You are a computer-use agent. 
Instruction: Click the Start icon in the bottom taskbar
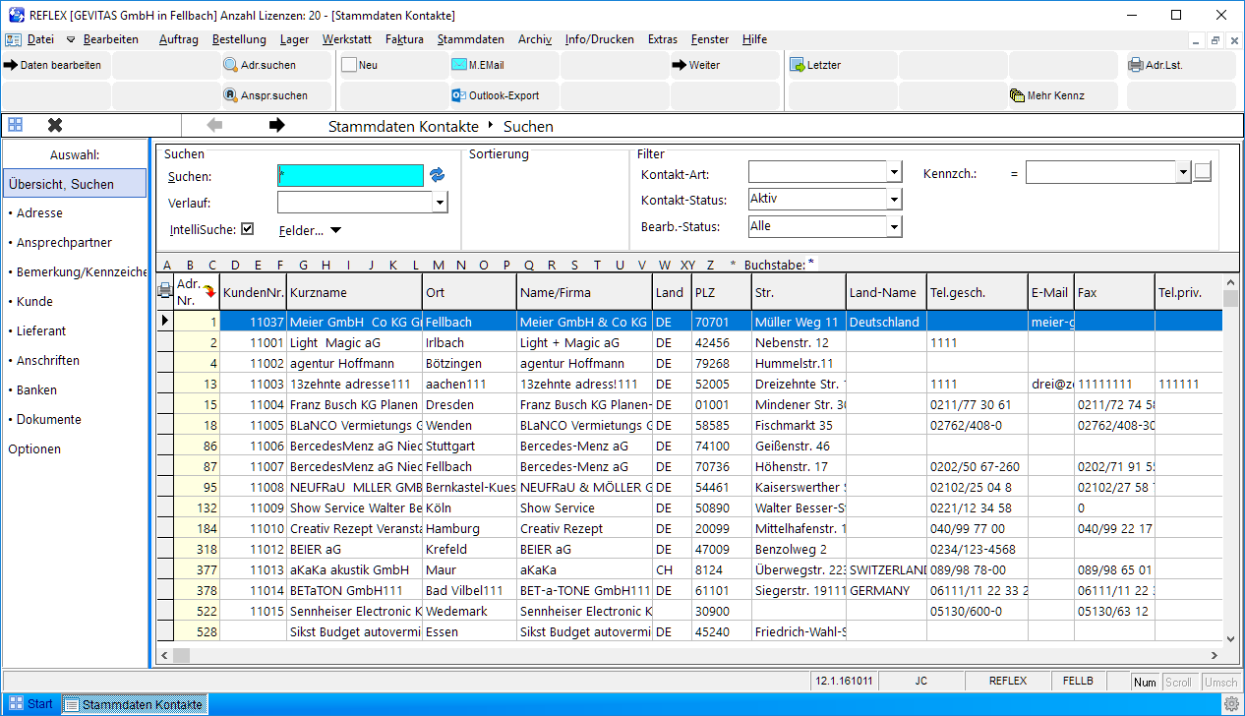31,704
